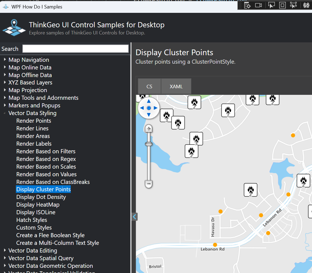Expand the Map Navigation tree node
This screenshot has height=273, width=312.
5,60
